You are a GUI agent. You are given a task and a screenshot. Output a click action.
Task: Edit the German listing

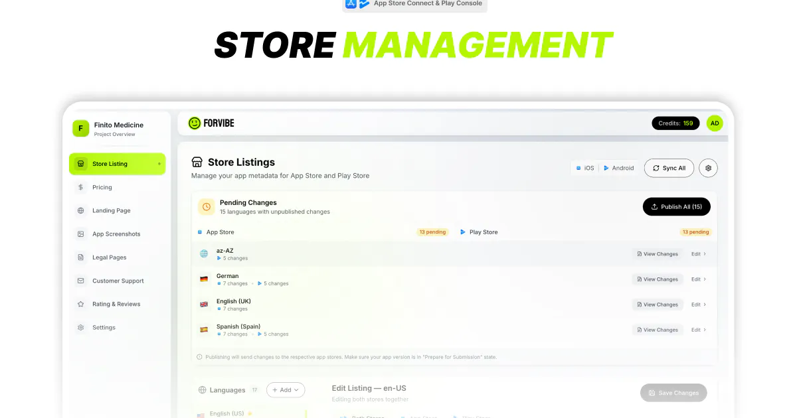pyautogui.click(x=699, y=279)
